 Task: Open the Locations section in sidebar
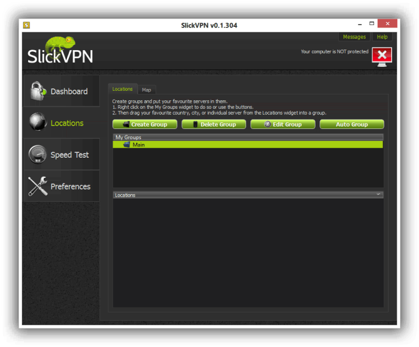62,122
